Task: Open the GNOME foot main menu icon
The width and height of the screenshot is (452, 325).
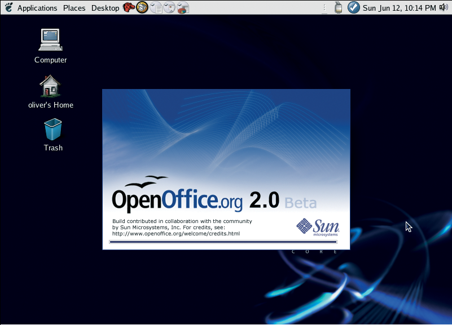Action: [9, 7]
